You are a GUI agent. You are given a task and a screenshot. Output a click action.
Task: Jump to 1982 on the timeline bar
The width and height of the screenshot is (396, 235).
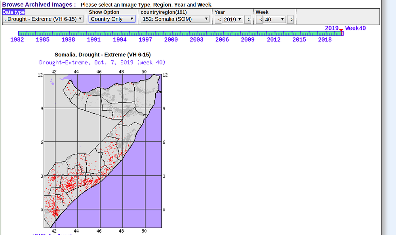pos(17,39)
